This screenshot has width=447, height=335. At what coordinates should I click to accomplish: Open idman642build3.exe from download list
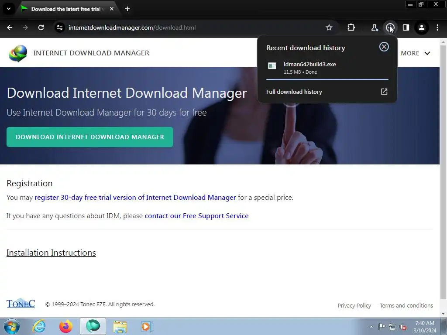pos(327,68)
